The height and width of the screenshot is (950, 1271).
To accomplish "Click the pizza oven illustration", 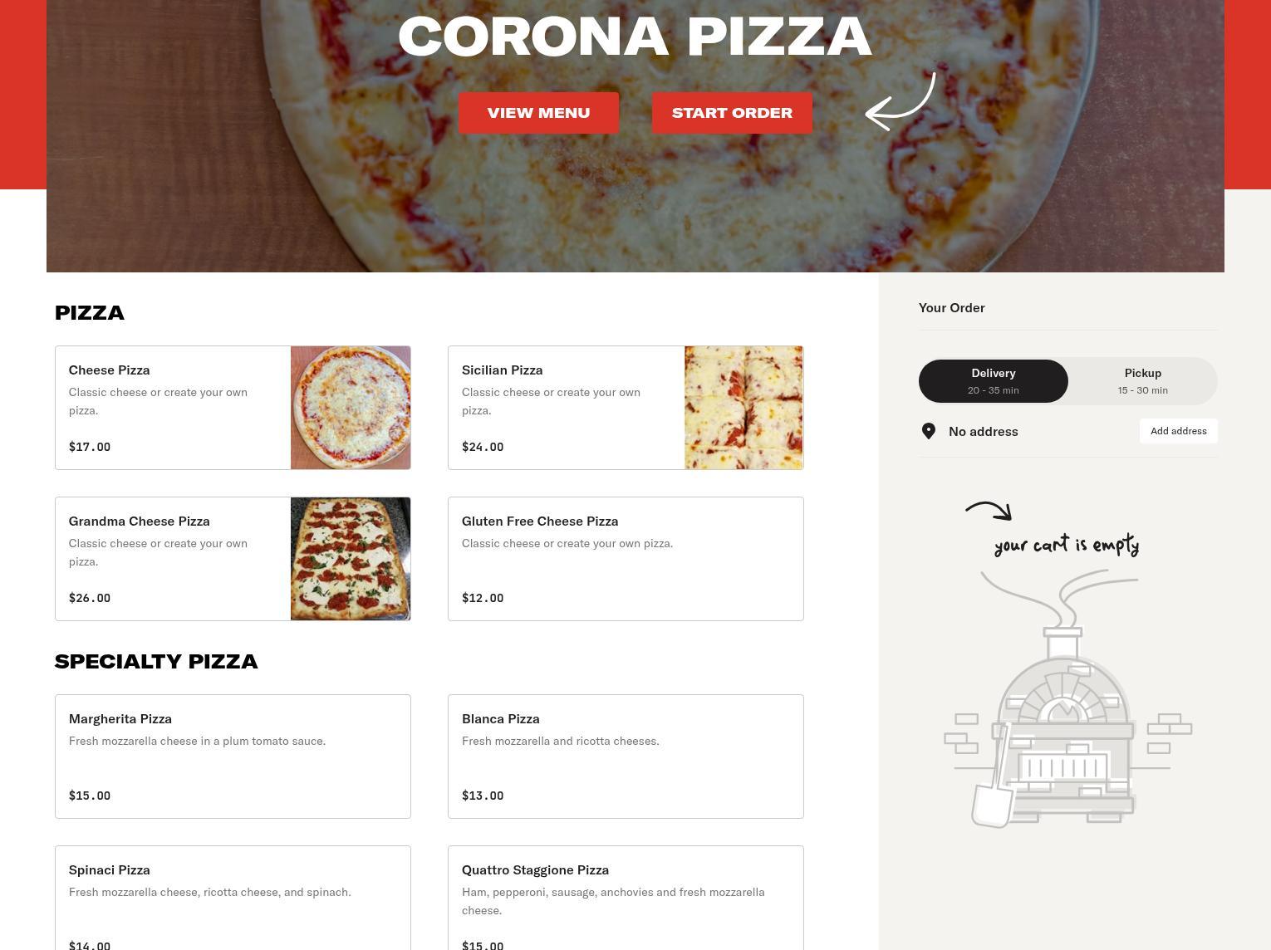I will 1067,698.
